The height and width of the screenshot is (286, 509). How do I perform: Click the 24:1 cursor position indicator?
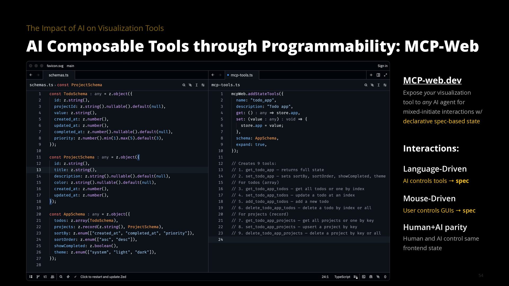tap(325, 277)
